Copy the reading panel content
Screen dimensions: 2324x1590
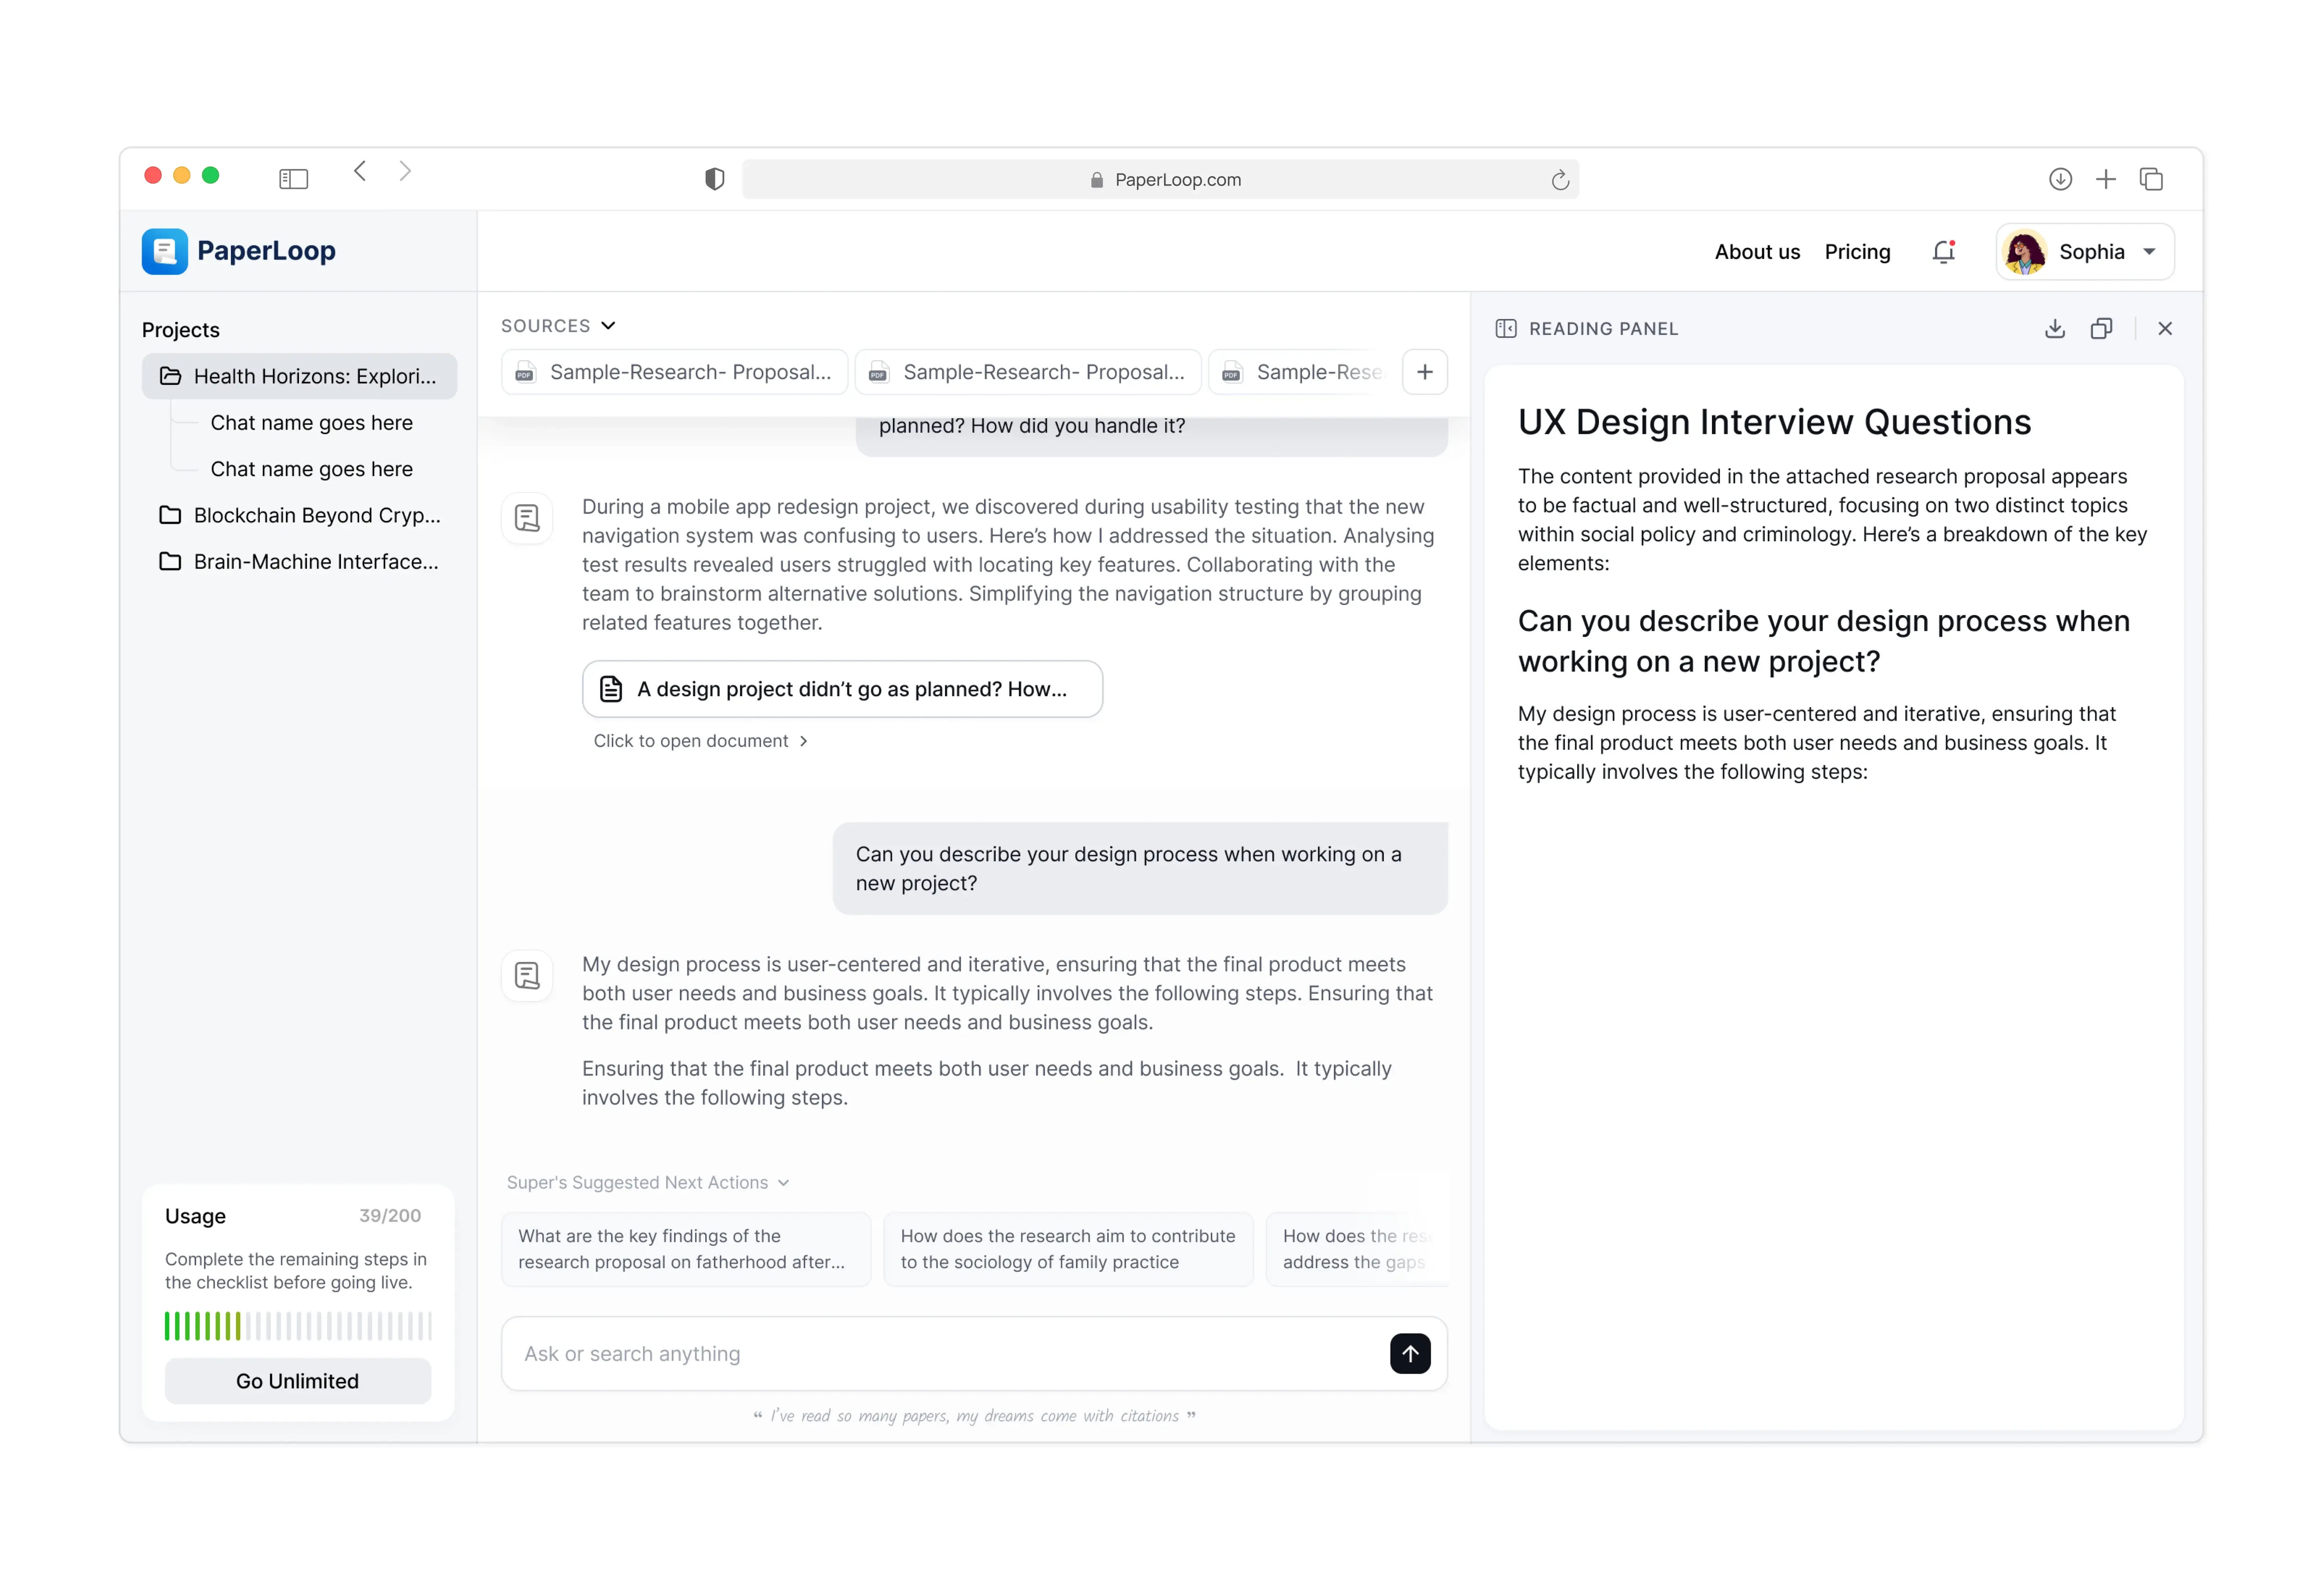(2101, 329)
